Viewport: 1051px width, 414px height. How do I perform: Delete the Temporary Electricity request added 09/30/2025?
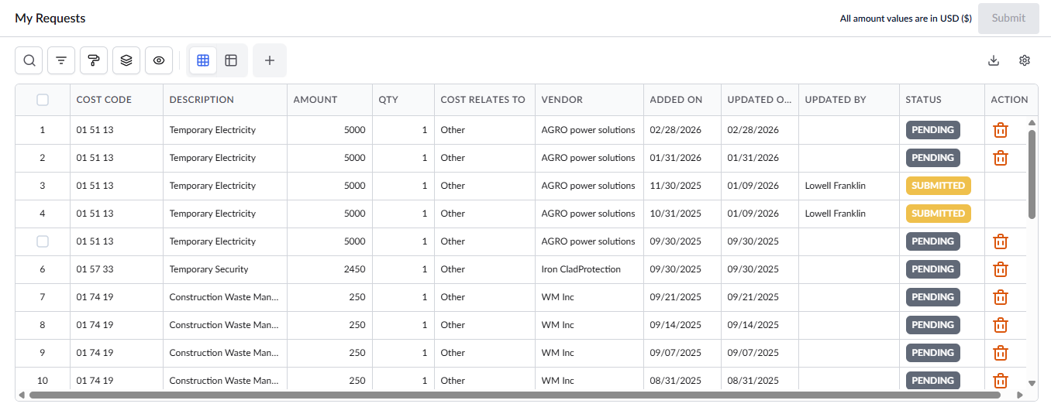[1001, 241]
